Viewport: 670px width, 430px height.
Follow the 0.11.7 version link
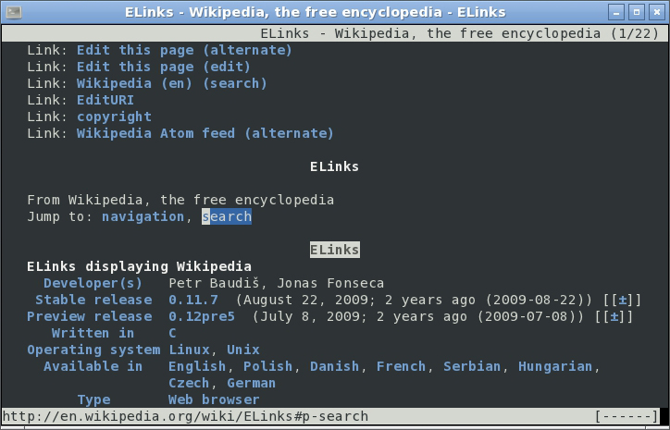(x=193, y=301)
